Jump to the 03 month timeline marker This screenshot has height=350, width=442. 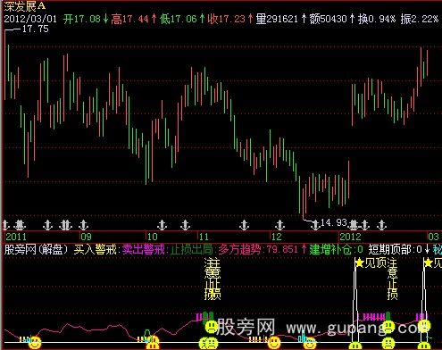pyautogui.click(x=433, y=237)
